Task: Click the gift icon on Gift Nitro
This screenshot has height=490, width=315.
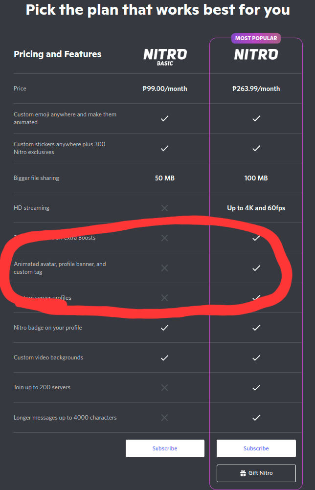Action: [243, 473]
